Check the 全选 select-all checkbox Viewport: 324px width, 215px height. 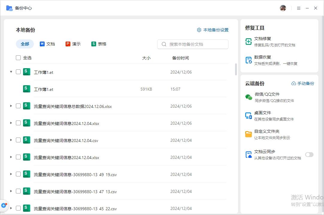tap(18, 58)
